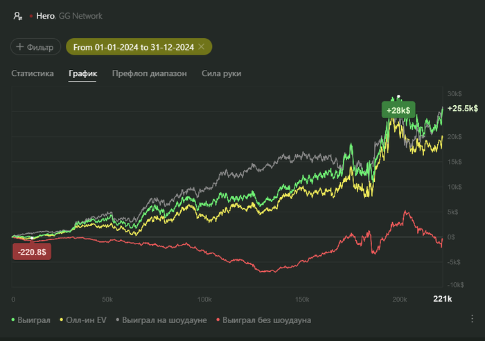485x341 pixels.
Task: Hide the Выиграл на шоудауне line
Action: (163, 320)
